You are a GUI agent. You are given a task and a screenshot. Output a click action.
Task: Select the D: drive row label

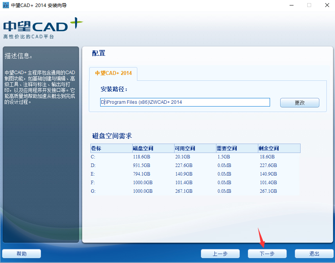pos(93,165)
